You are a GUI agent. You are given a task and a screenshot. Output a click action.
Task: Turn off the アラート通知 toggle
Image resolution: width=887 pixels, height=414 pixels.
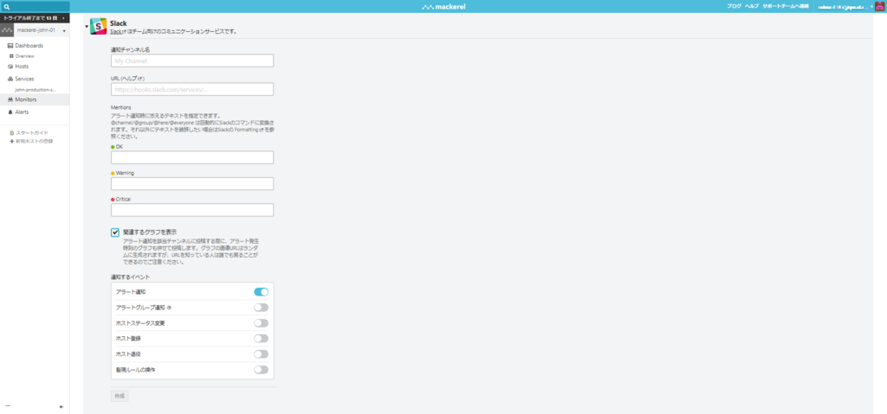tap(261, 292)
